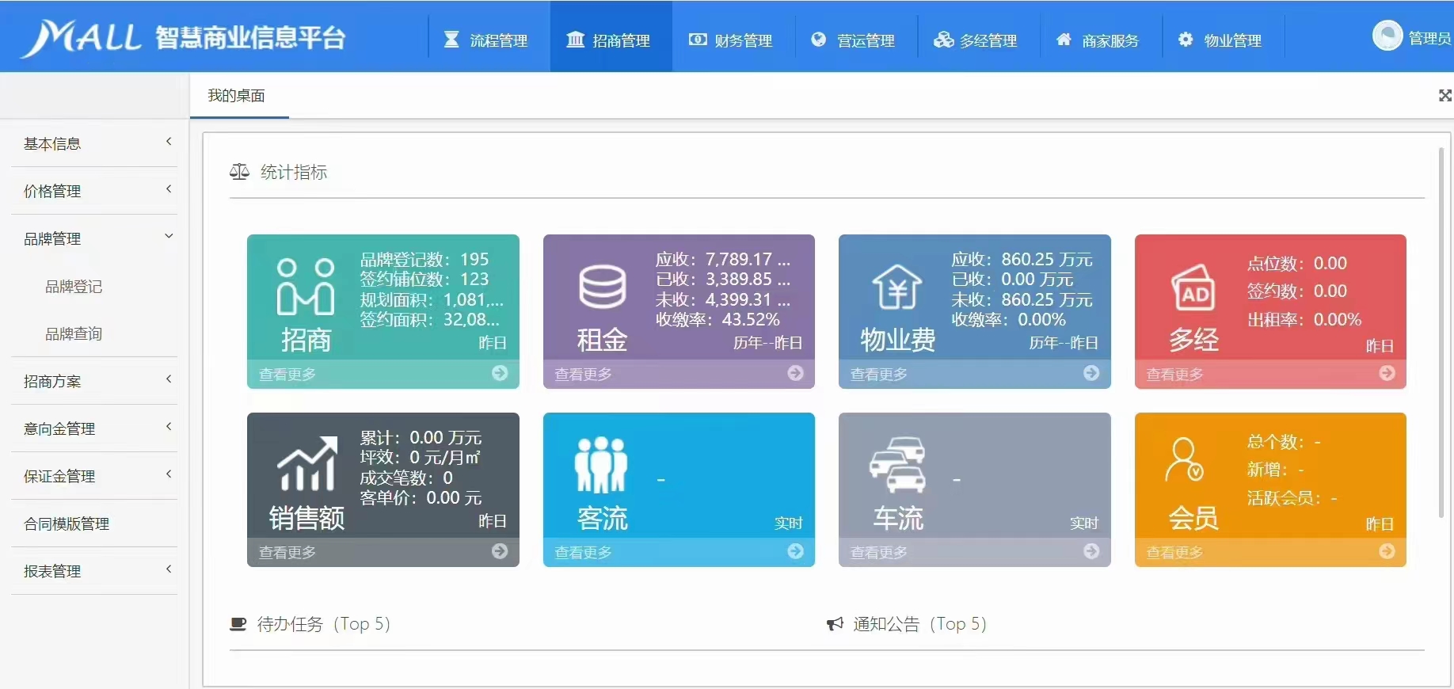Viewport: 1454px width, 689px height.
Task: Click the arrow icon on 多经 card footer
Action: click(x=1387, y=373)
